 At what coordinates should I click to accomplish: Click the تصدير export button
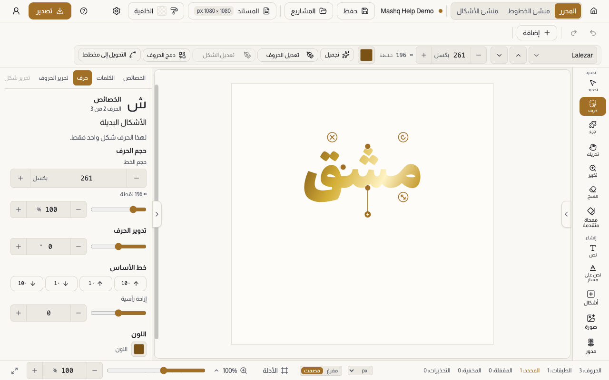pos(50,11)
